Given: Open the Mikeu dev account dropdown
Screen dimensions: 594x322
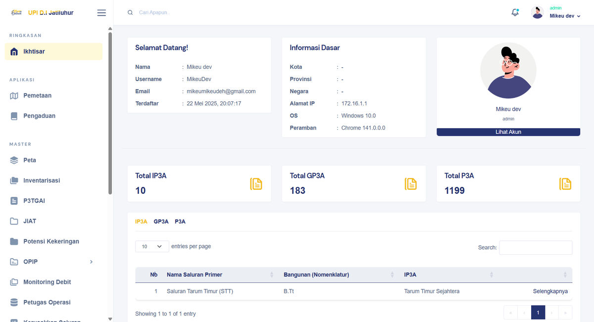Looking at the screenshot, I should (x=565, y=16).
